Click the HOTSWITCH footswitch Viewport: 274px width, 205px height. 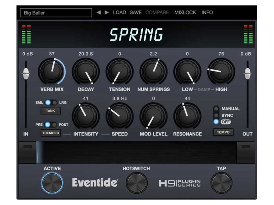[137, 183]
